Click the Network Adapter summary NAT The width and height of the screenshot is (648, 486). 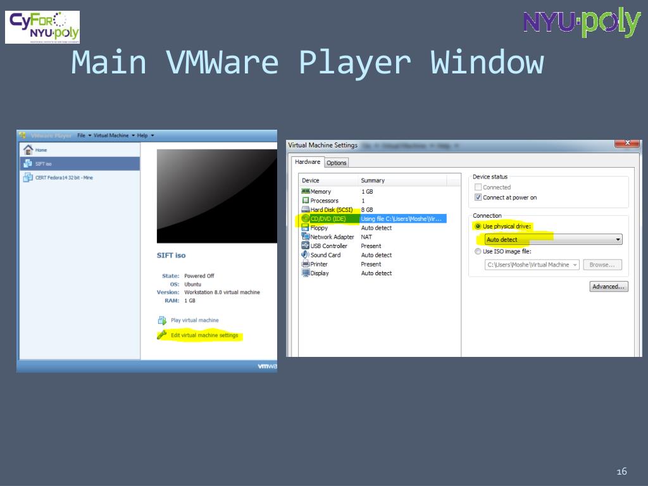(366, 237)
